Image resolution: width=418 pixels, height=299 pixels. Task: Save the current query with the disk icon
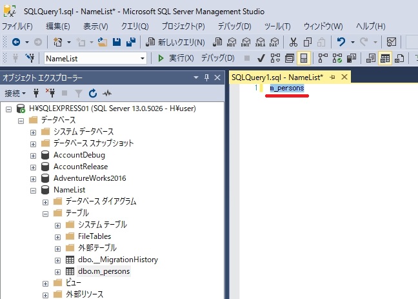117,42
